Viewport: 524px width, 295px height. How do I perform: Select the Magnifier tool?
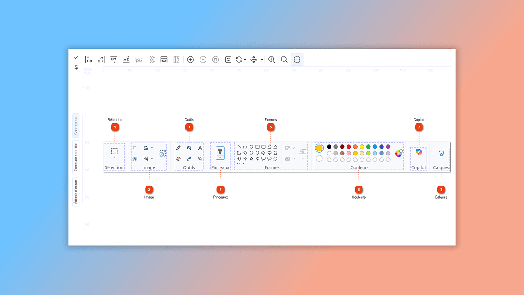coord(200,158)
